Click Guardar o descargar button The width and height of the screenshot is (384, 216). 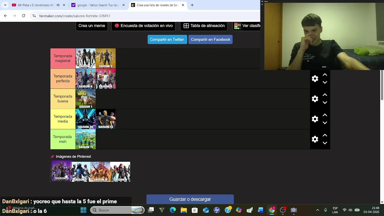(x=190, y=199)
